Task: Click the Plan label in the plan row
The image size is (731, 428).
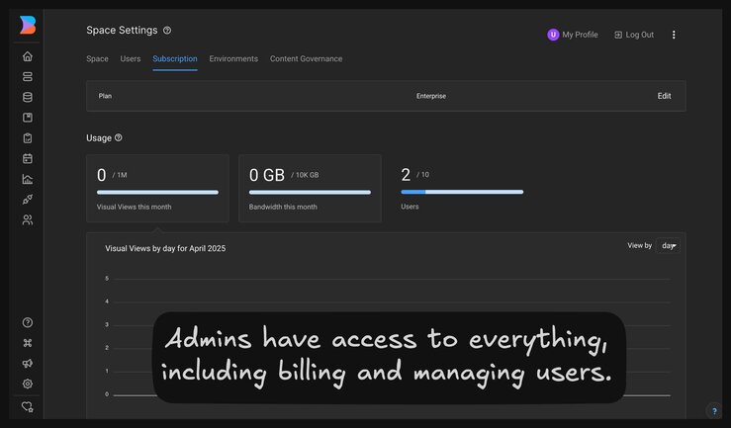Action: pos(105,96)
